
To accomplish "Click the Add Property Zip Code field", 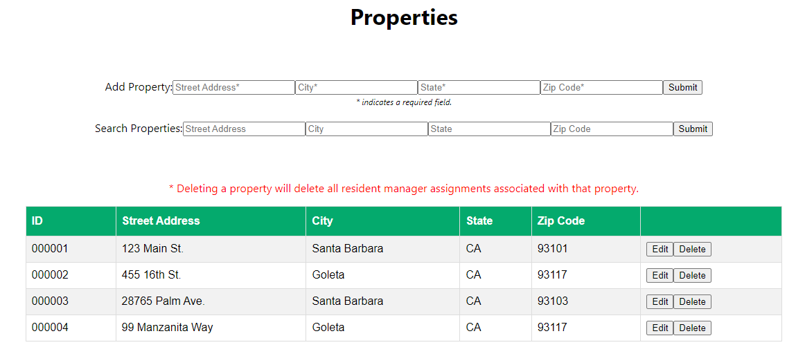I will click(601, 88).
